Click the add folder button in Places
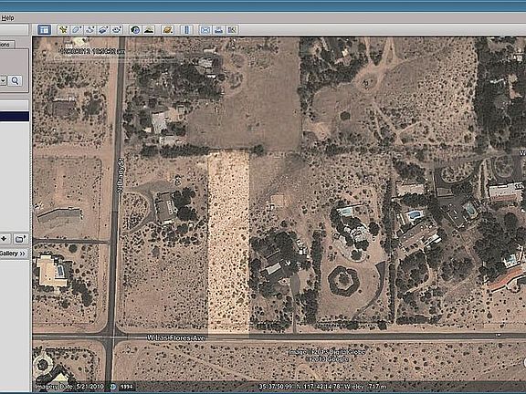526x394 pixels. (x=20, y=239)
